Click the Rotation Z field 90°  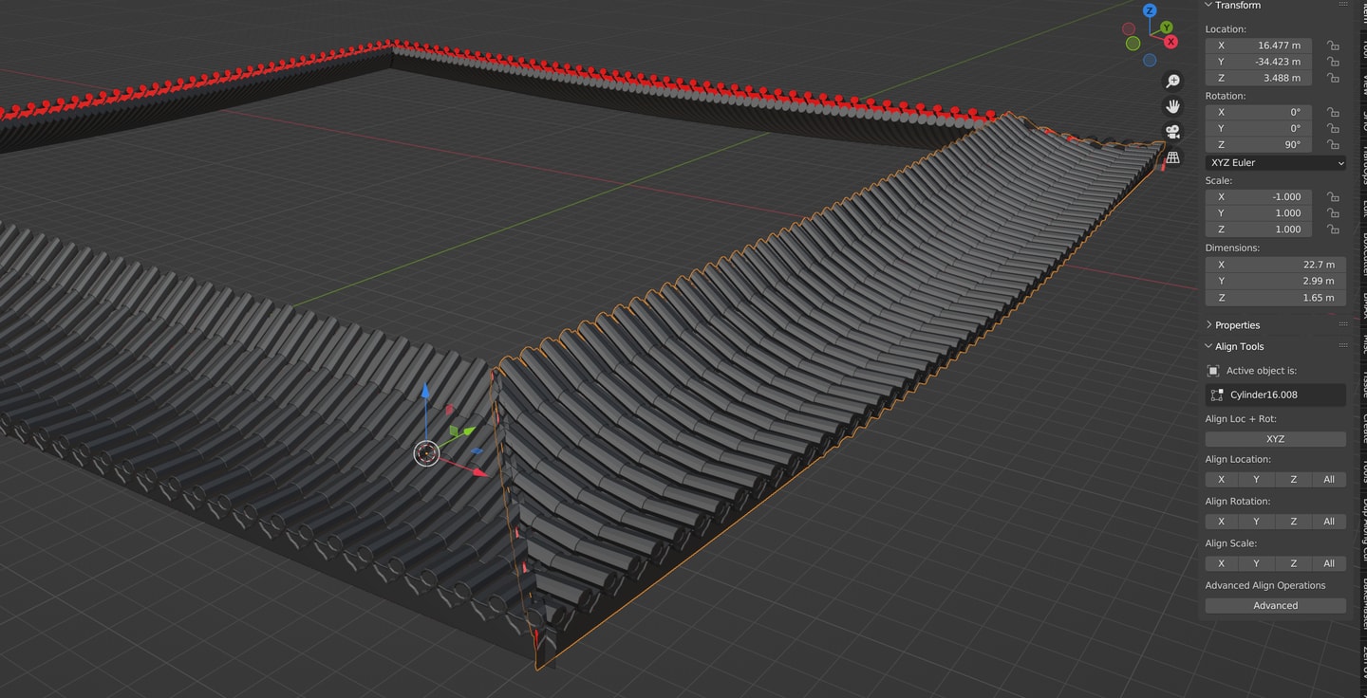pos(1259,144)
